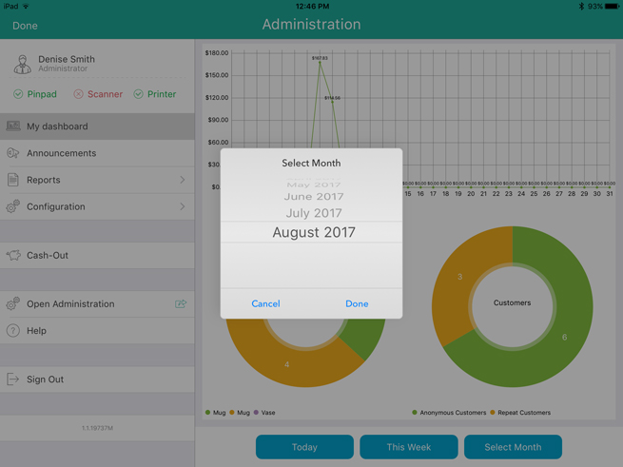Click the orange segment of Customers donut
The width and height of the screenshot is (623, 467).
[459, 277]
